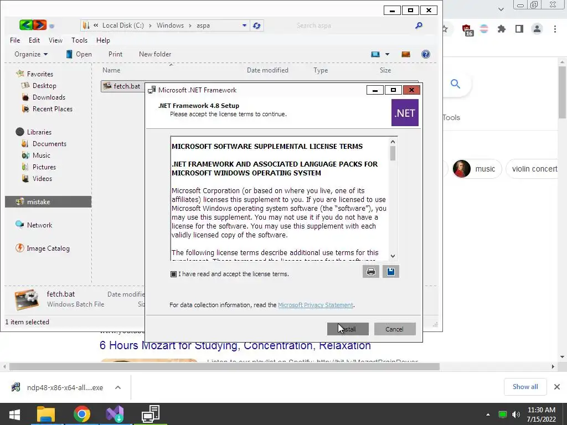Open the Windows Start button

pyautogui.click(x=15, y=414)
